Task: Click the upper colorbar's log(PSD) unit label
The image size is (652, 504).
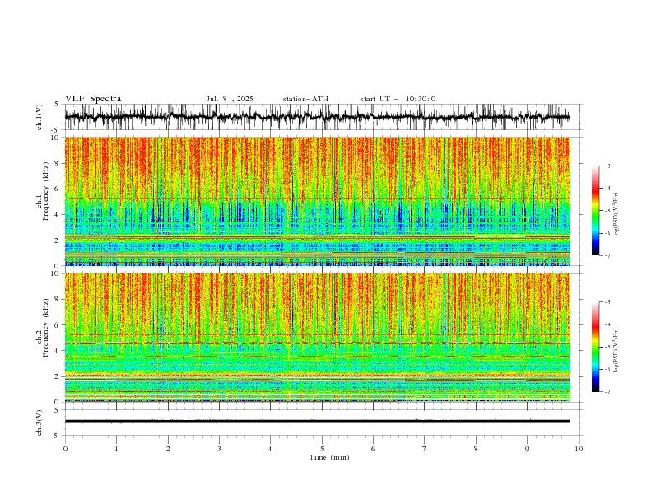Action: tap(616, 215)
